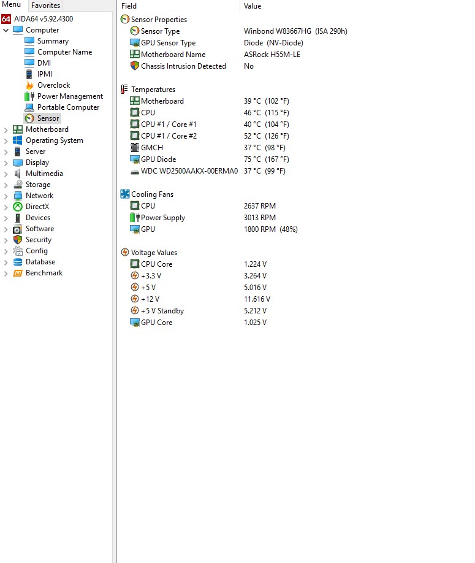Click the Summary monitor icon
The height and width of the screenshot is (563, 475).
click(x=29, y=40)
